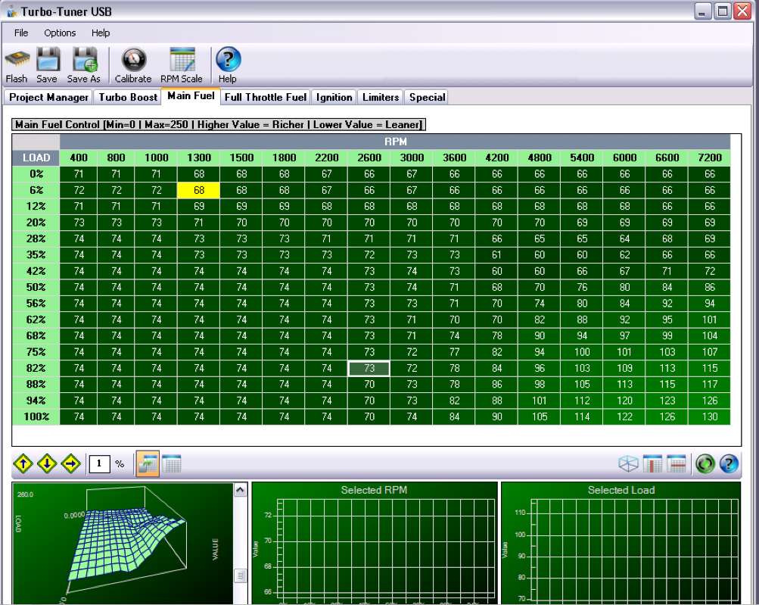Click the Save As icon

[x=84, y=60]
